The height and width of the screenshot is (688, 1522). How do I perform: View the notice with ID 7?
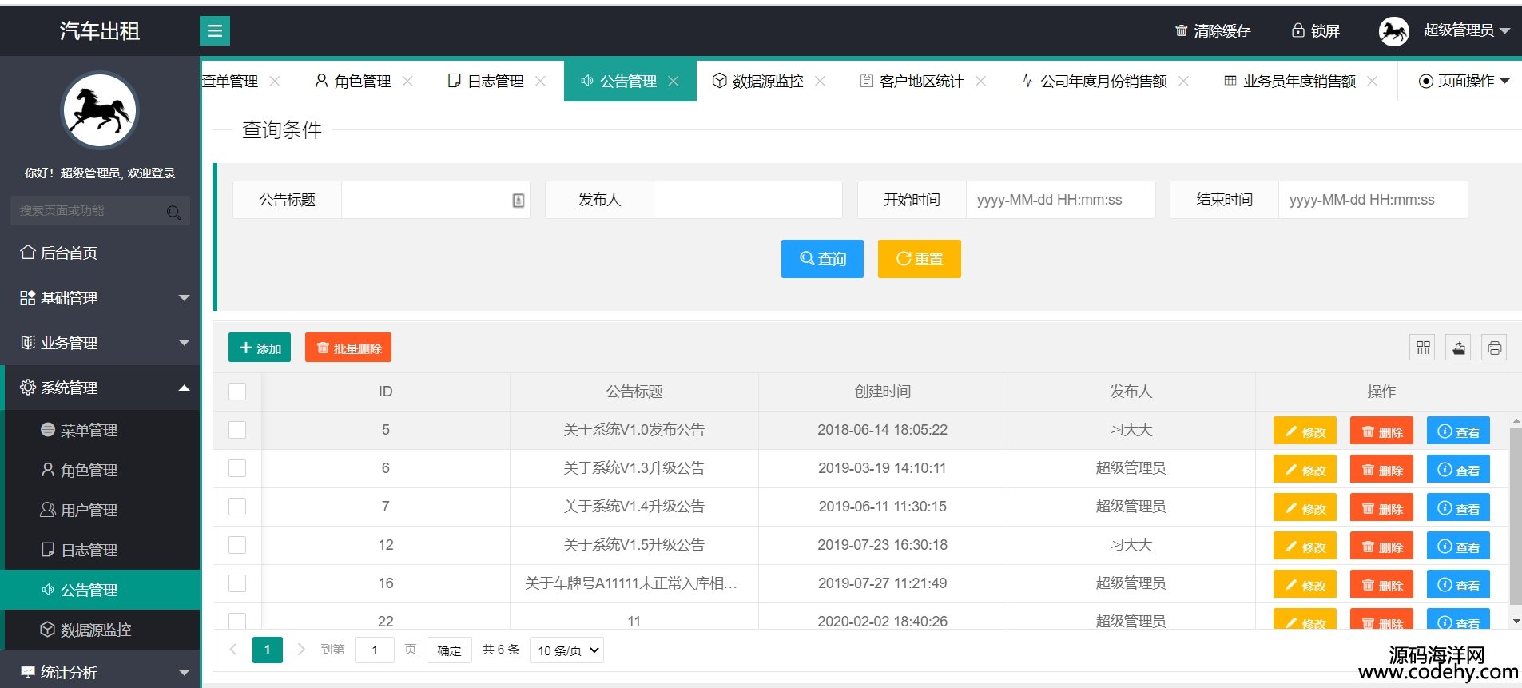coord(1458,507)
